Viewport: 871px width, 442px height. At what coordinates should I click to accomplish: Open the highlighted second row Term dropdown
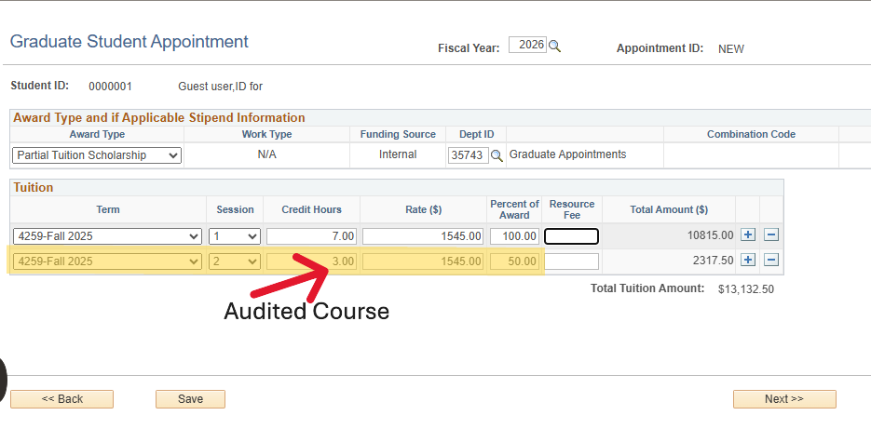pos(107,261)
